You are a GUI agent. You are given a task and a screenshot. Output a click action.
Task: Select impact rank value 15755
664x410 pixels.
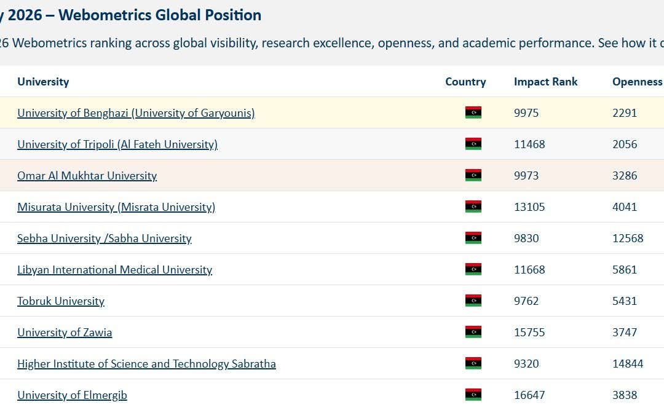(x=529, y=333)
